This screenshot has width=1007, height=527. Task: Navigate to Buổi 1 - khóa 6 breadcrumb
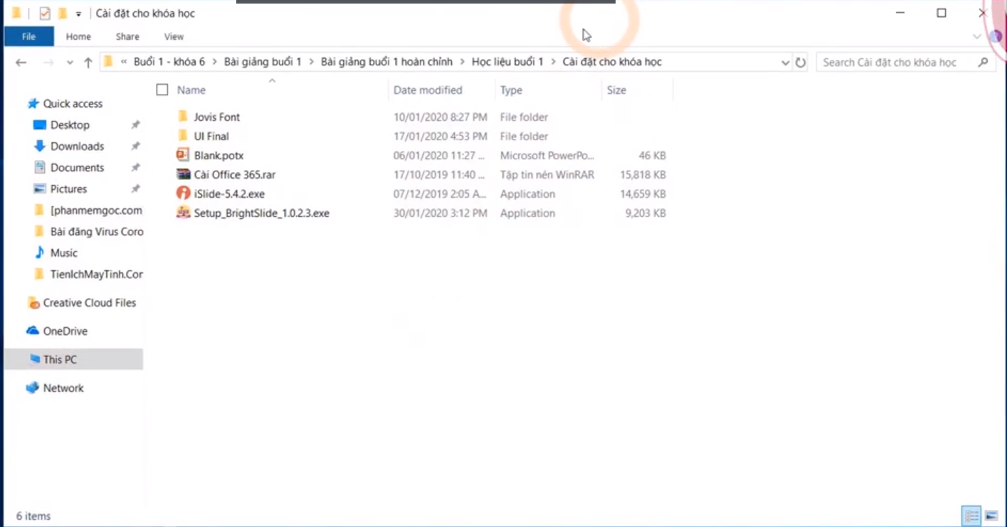tap(169, 62)
